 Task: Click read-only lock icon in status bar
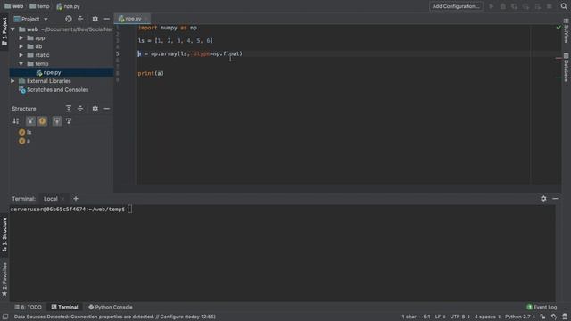click(x=542, y=317)
